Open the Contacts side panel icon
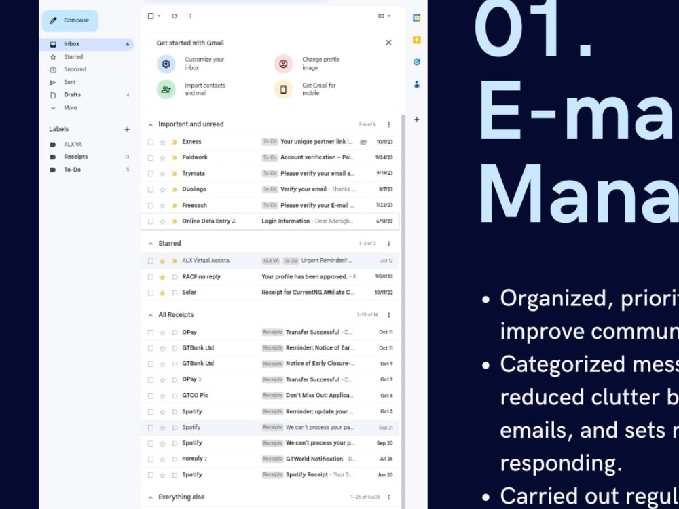679x509 pixels. pos(417,84)
